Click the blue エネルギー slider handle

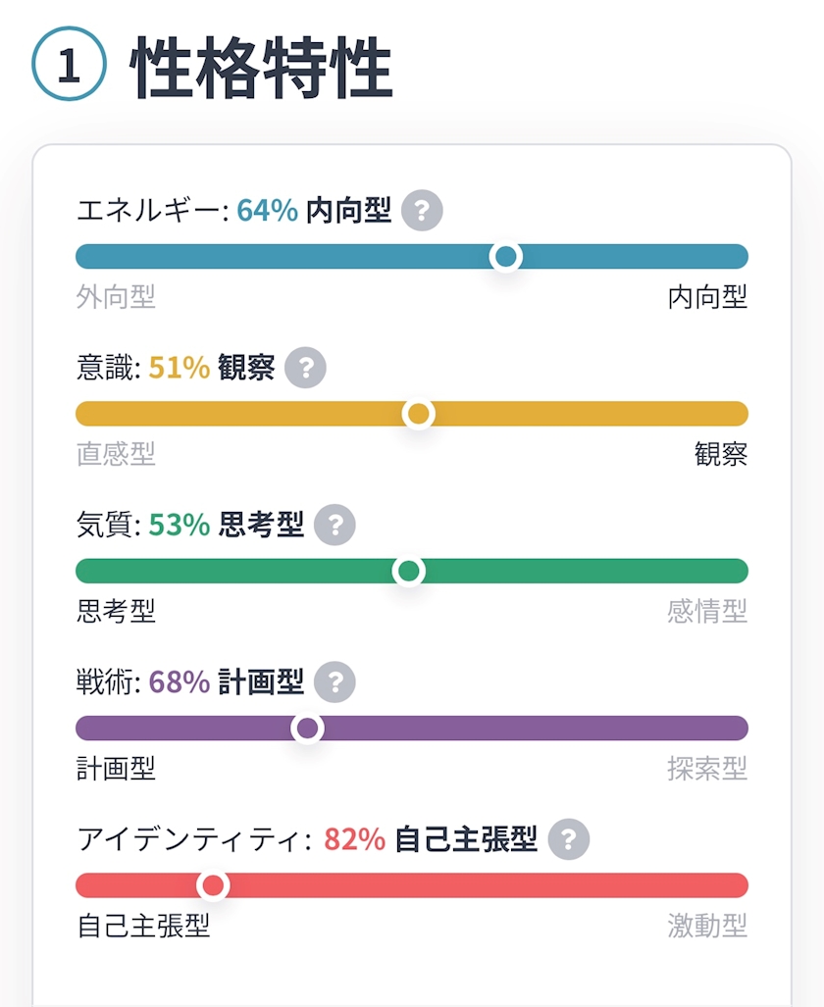click(x=505, y=257)
